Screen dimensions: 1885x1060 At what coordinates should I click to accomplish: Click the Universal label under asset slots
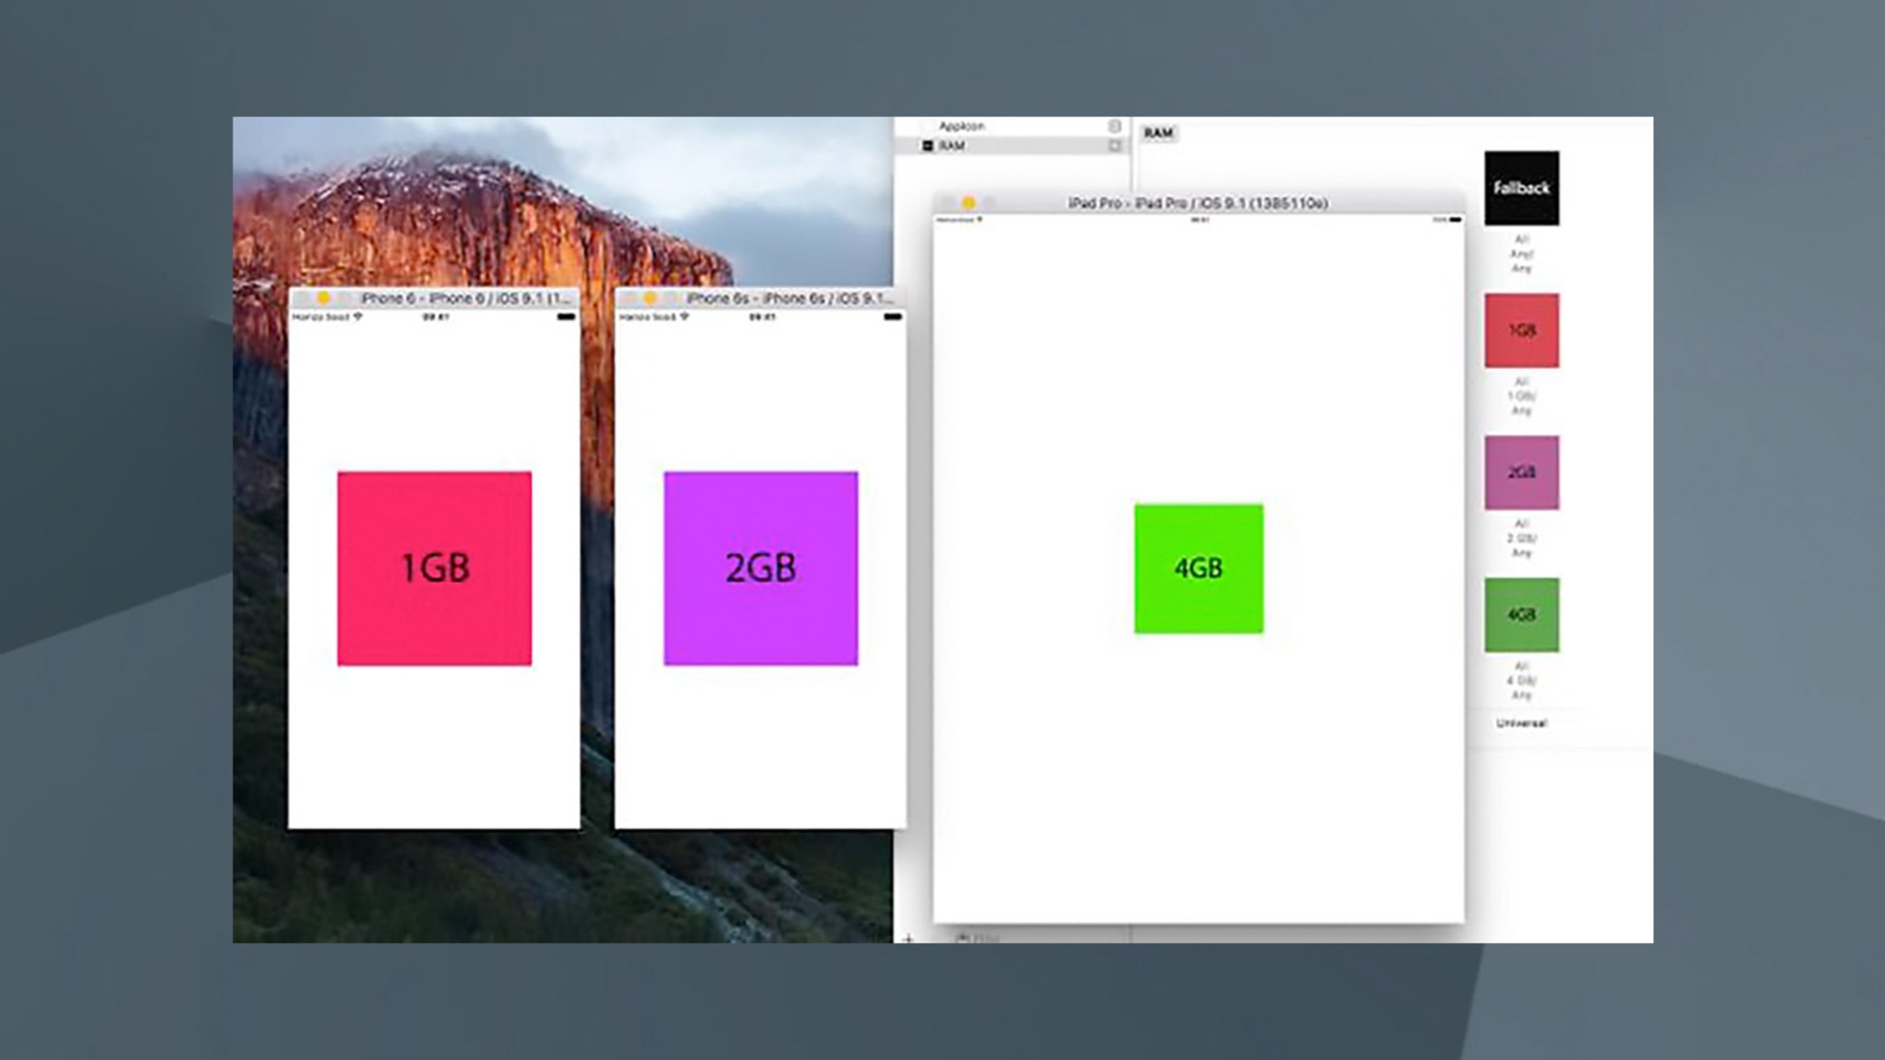[1521, 723]
